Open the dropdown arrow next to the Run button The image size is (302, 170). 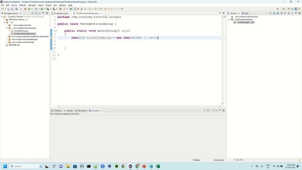tap(44, 9)
